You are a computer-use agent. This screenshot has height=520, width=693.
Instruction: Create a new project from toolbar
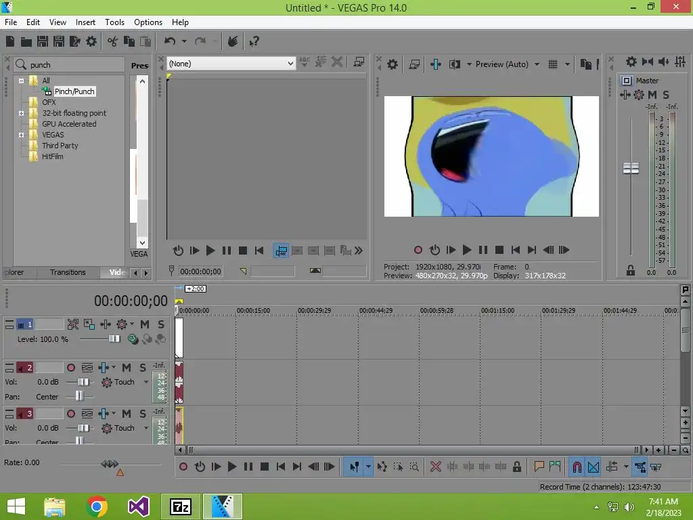tap(10, 41)
